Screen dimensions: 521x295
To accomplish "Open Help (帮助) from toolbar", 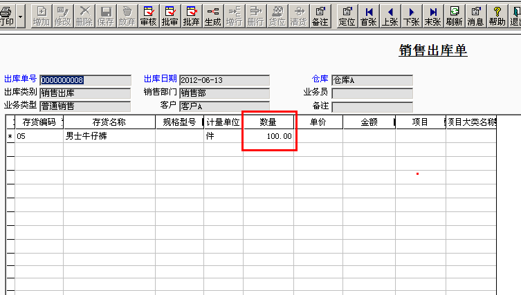I will [x=497, y=16].
